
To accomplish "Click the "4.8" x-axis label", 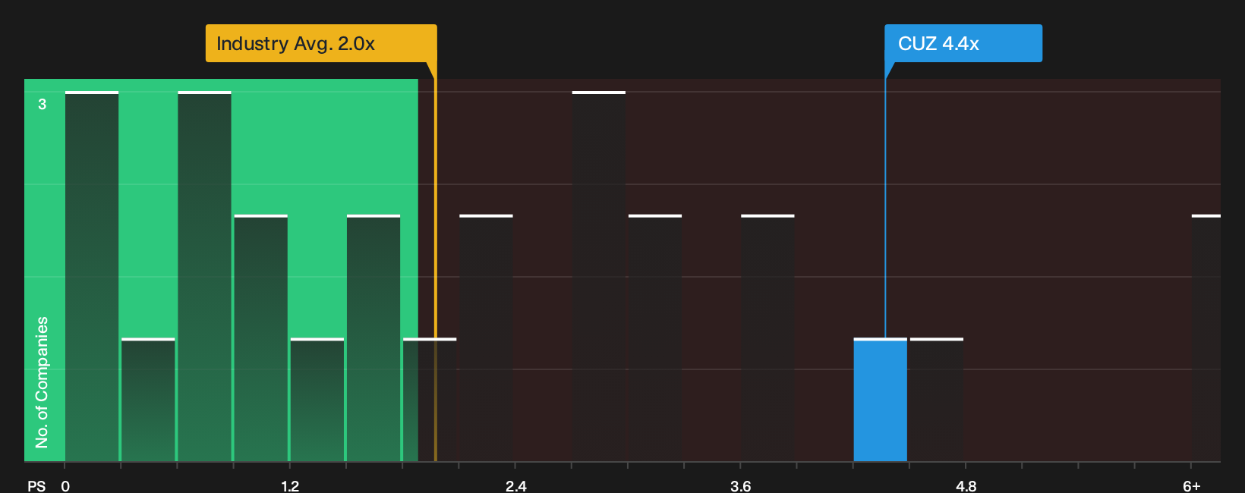I will [966, 486].
